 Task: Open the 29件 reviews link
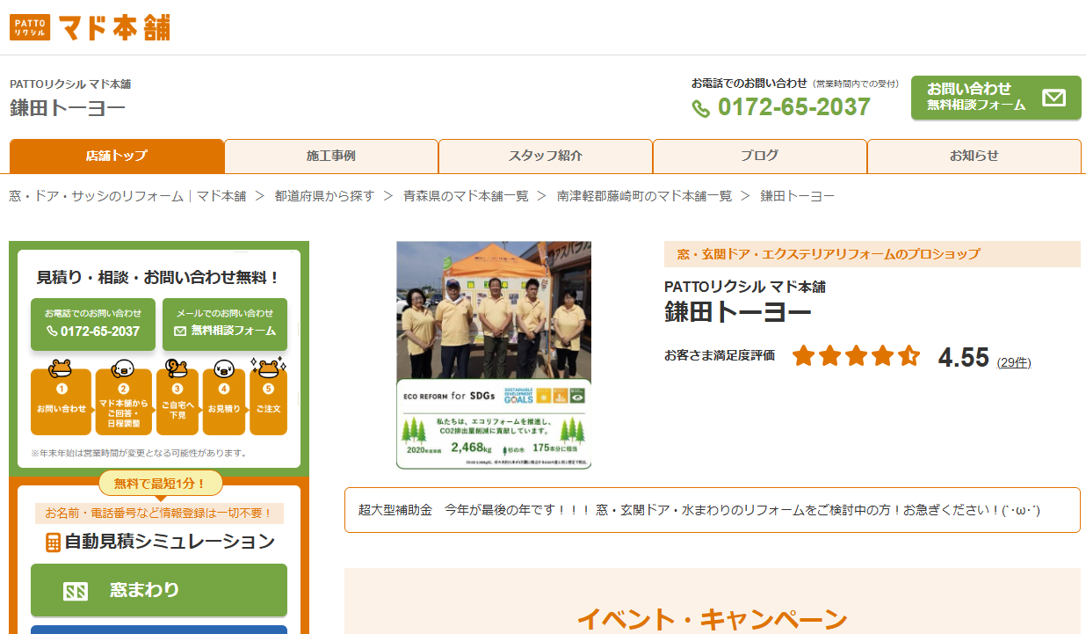point(1014,362)
